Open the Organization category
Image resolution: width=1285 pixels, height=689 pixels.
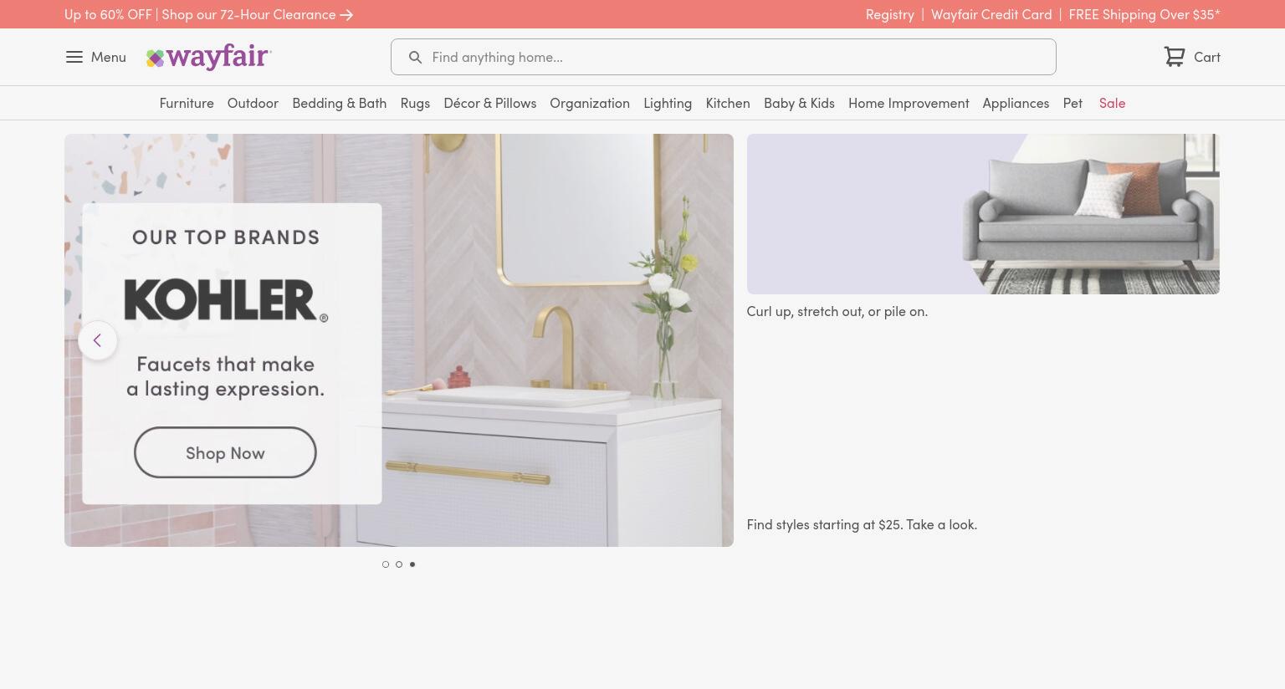[590, 103]
